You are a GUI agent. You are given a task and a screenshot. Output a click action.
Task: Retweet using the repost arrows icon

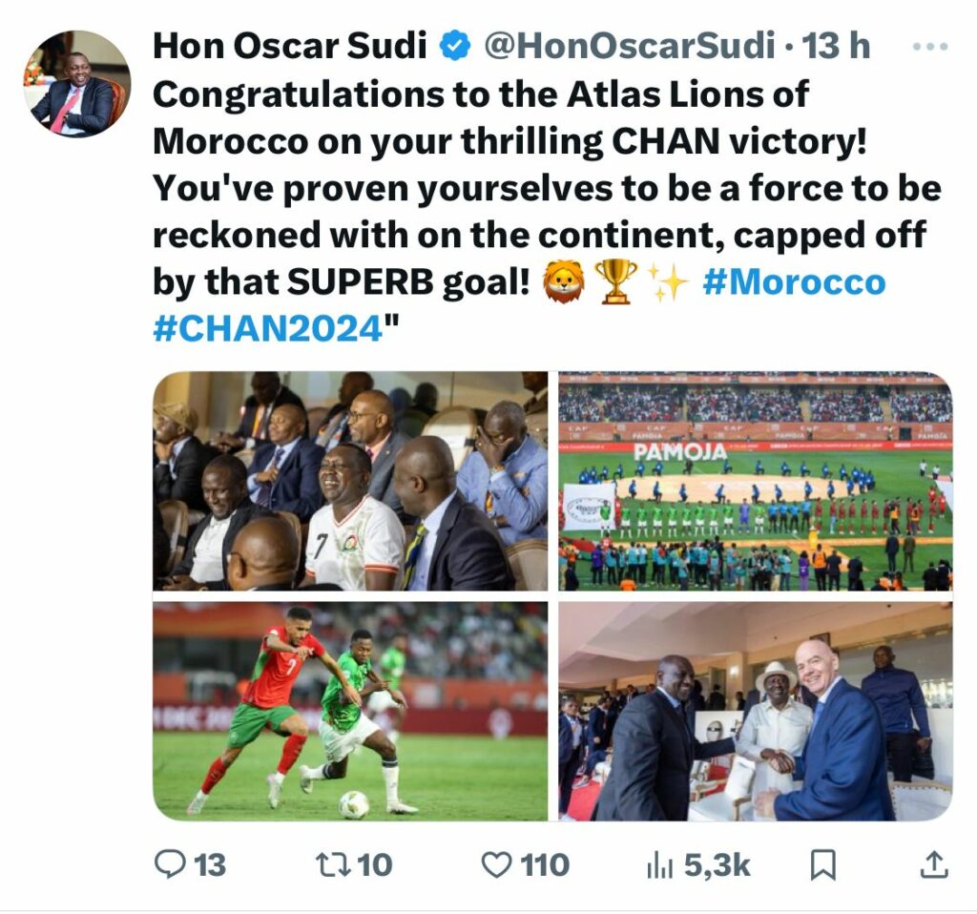tap(334, 864)
